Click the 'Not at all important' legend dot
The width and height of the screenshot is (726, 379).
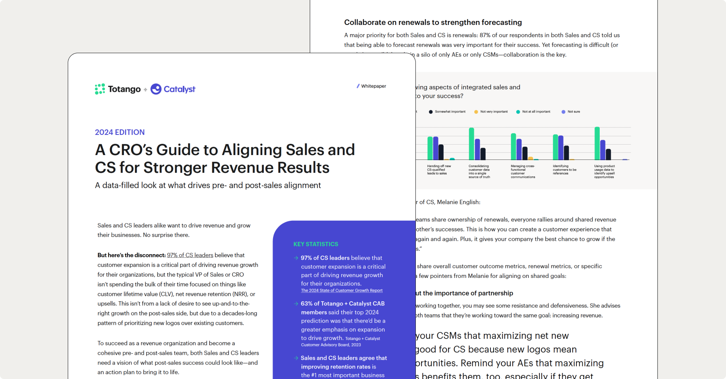point(518,112)
